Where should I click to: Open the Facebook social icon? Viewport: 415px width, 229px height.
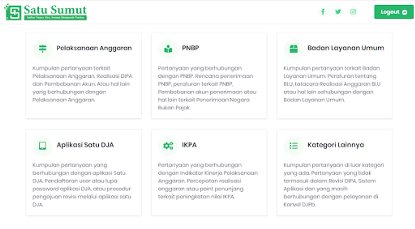323,12
